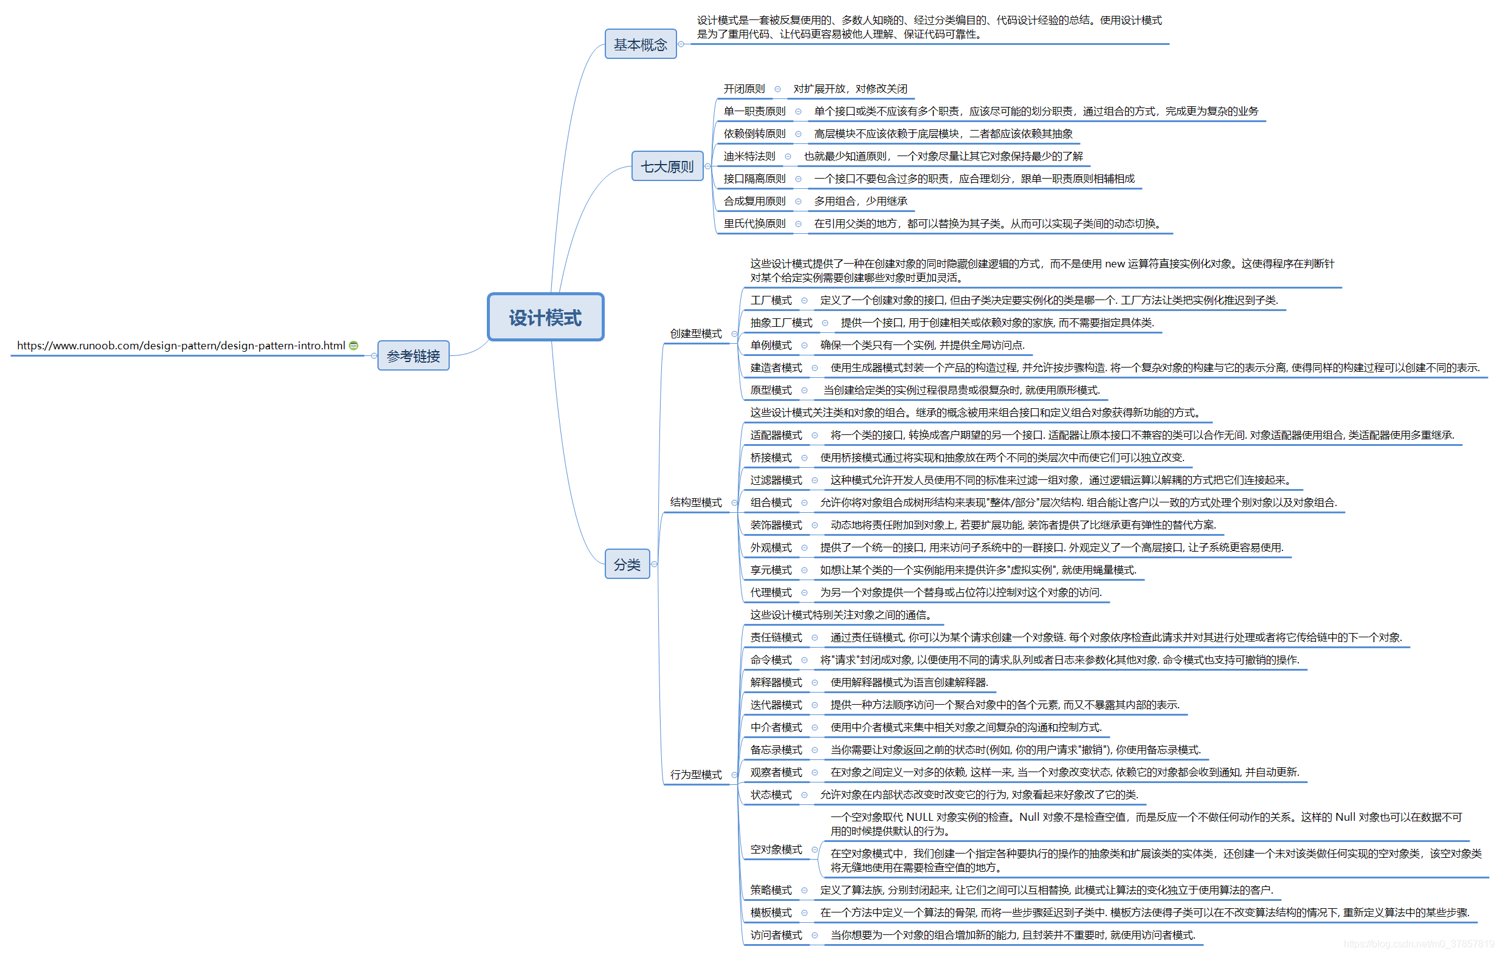This screenshot has width=1500, height=955.
Task: Select the 依赖倒转原则 topic
Action: 754,134
